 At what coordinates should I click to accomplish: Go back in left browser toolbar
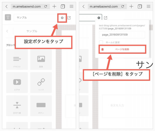[x=6, y=6]
